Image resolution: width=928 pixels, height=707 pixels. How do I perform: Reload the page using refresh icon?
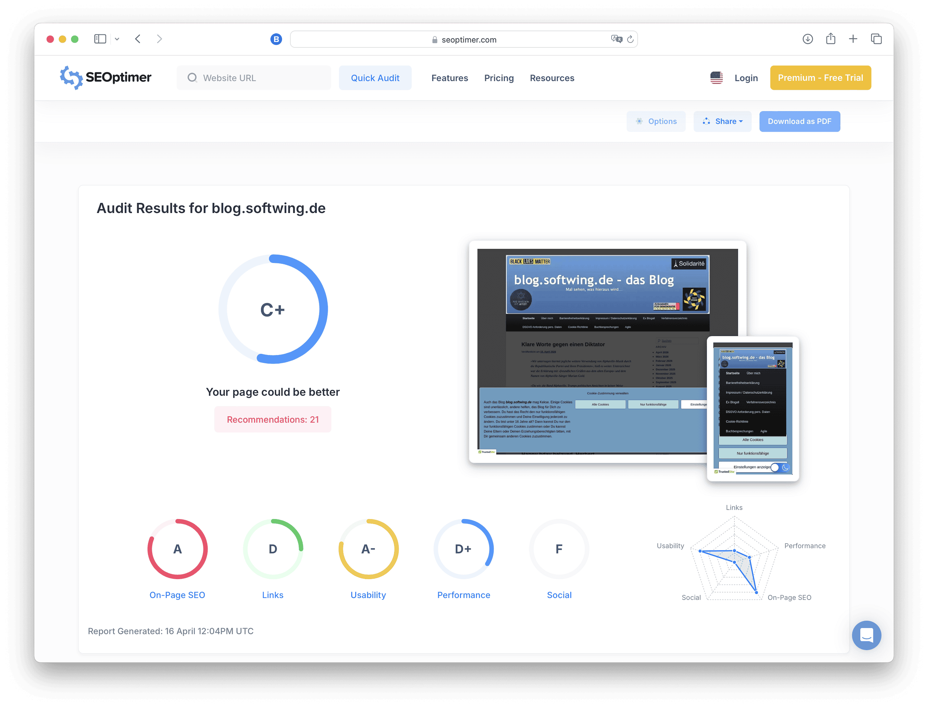tap(630, 39)
